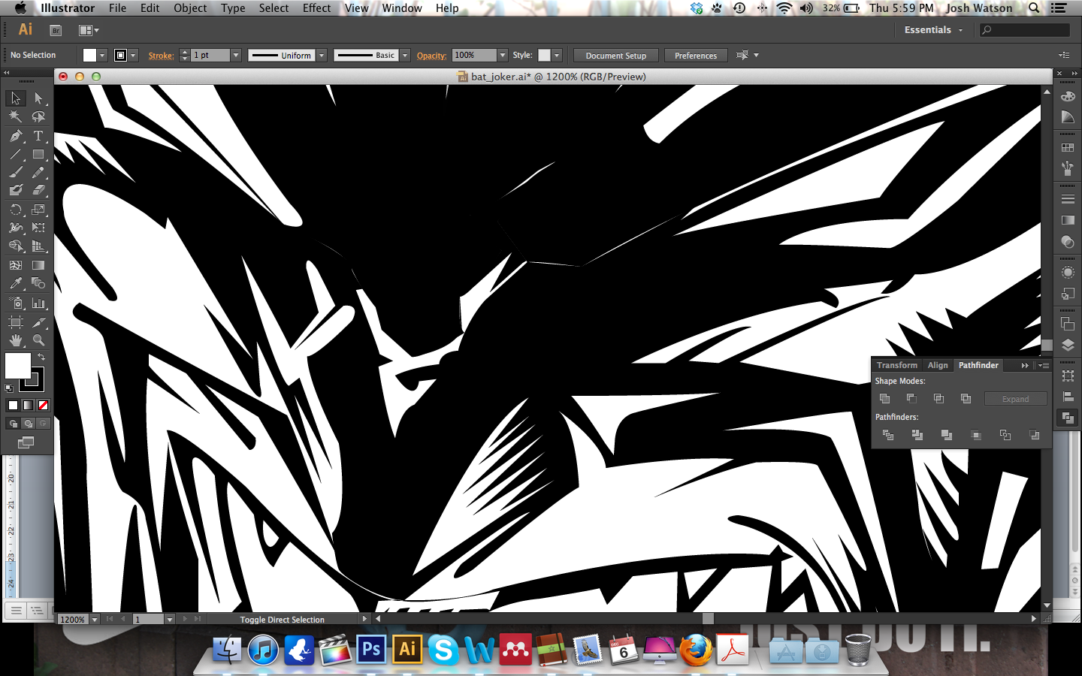
Task: Open the zoom level dropdown at 1200%
Action: pos(95,620)
